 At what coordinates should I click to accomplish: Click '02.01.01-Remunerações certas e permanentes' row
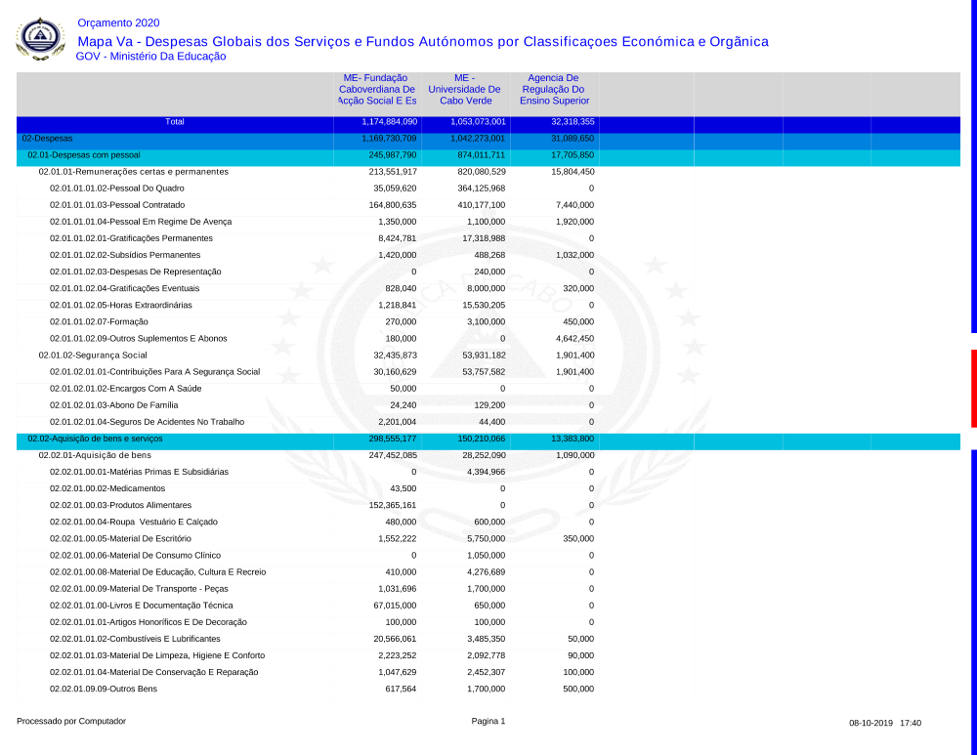[x=133, y=172]
